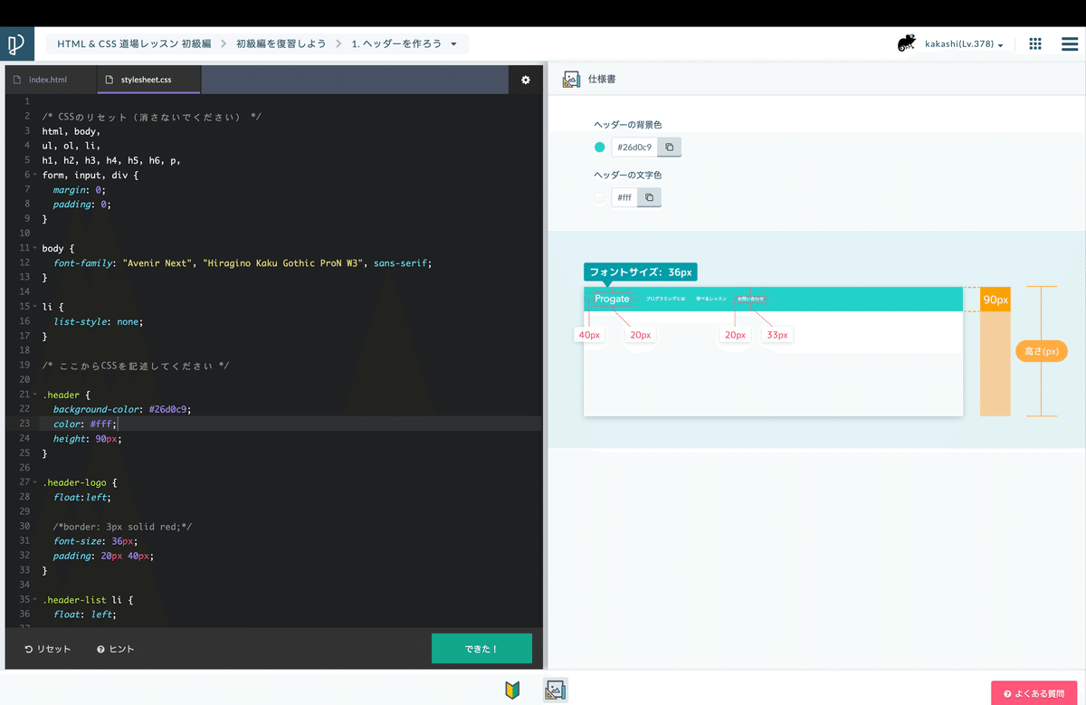Open the よくある質問 FAQ button
The height and width of the screenshot is (705, 1086).
coord(1034,693)
